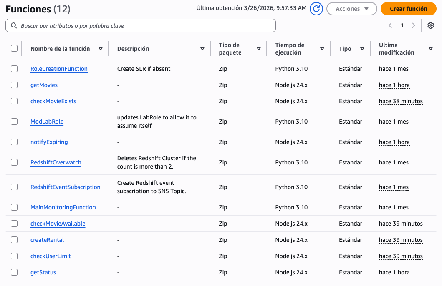Image resolution: width=442 pixels, height=286 pixels.
Task: Open the notifyExpiring function link
Action: click(49, 142)
